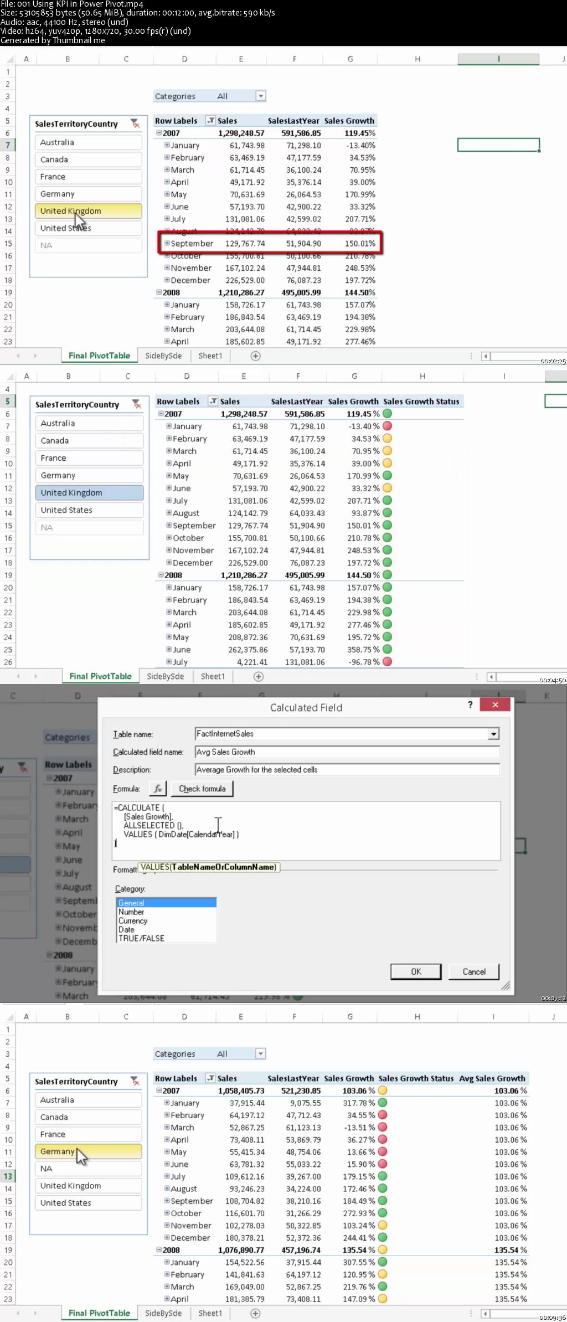The width and height of the screenshot is (567, 1322).
Task: Open Row Labels filter in the 00:04:50 frame
Action: pos(213,401)
